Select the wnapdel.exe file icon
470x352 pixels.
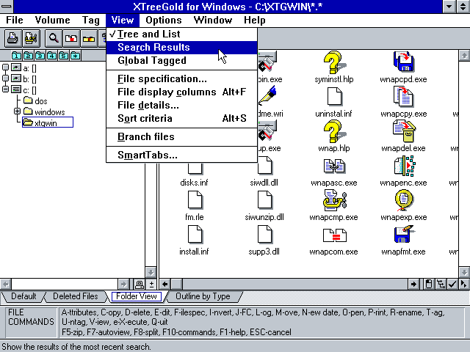click(x=404, y=131)
